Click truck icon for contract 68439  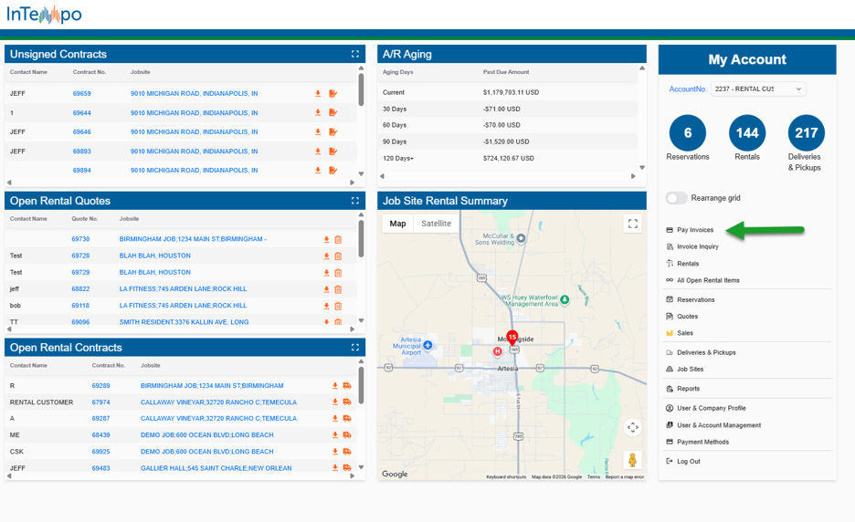click(347, 434)
